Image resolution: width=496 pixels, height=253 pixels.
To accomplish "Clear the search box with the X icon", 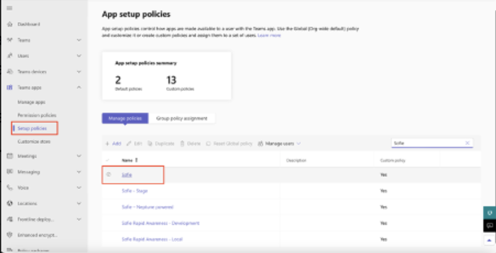I will [x=467, y=143].
